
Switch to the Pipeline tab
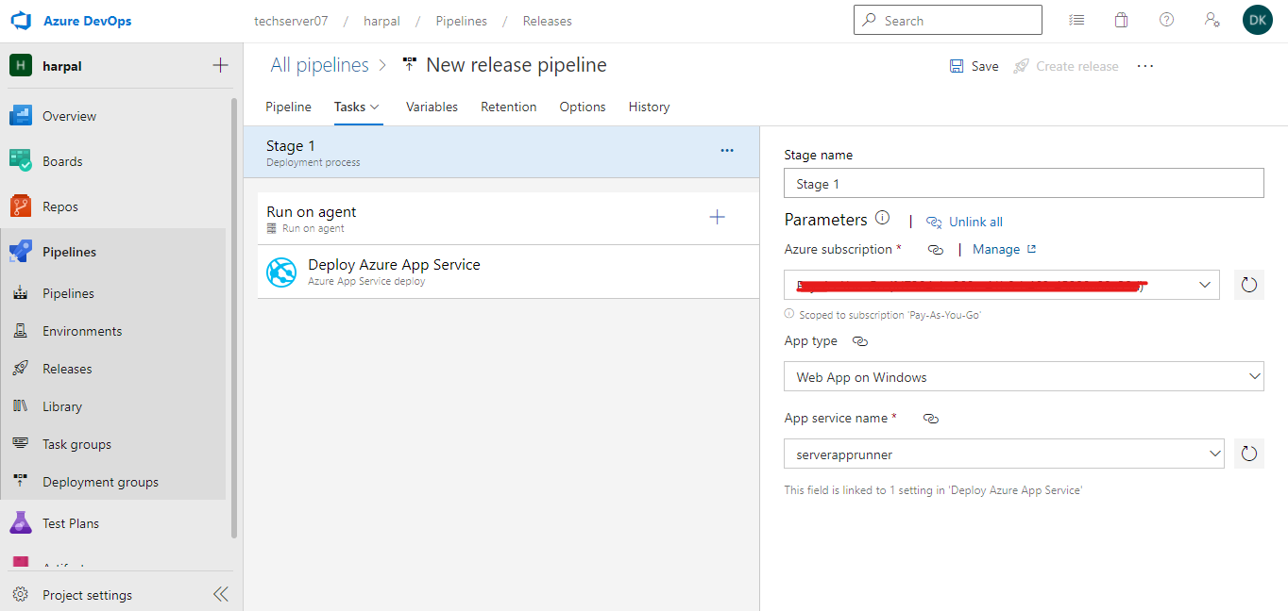click(x=288, y=107)
